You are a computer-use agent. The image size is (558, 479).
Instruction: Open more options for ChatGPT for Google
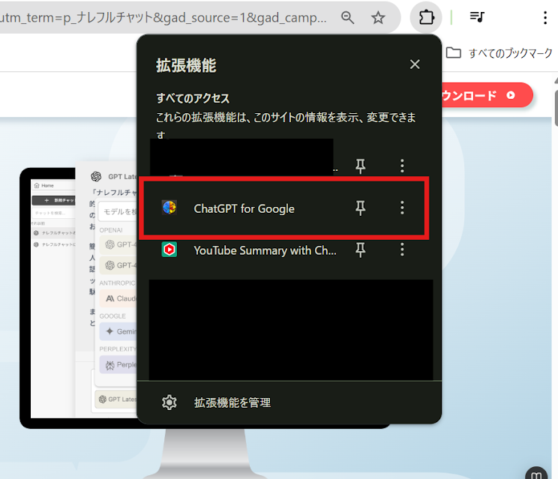[x=402, y=208]
